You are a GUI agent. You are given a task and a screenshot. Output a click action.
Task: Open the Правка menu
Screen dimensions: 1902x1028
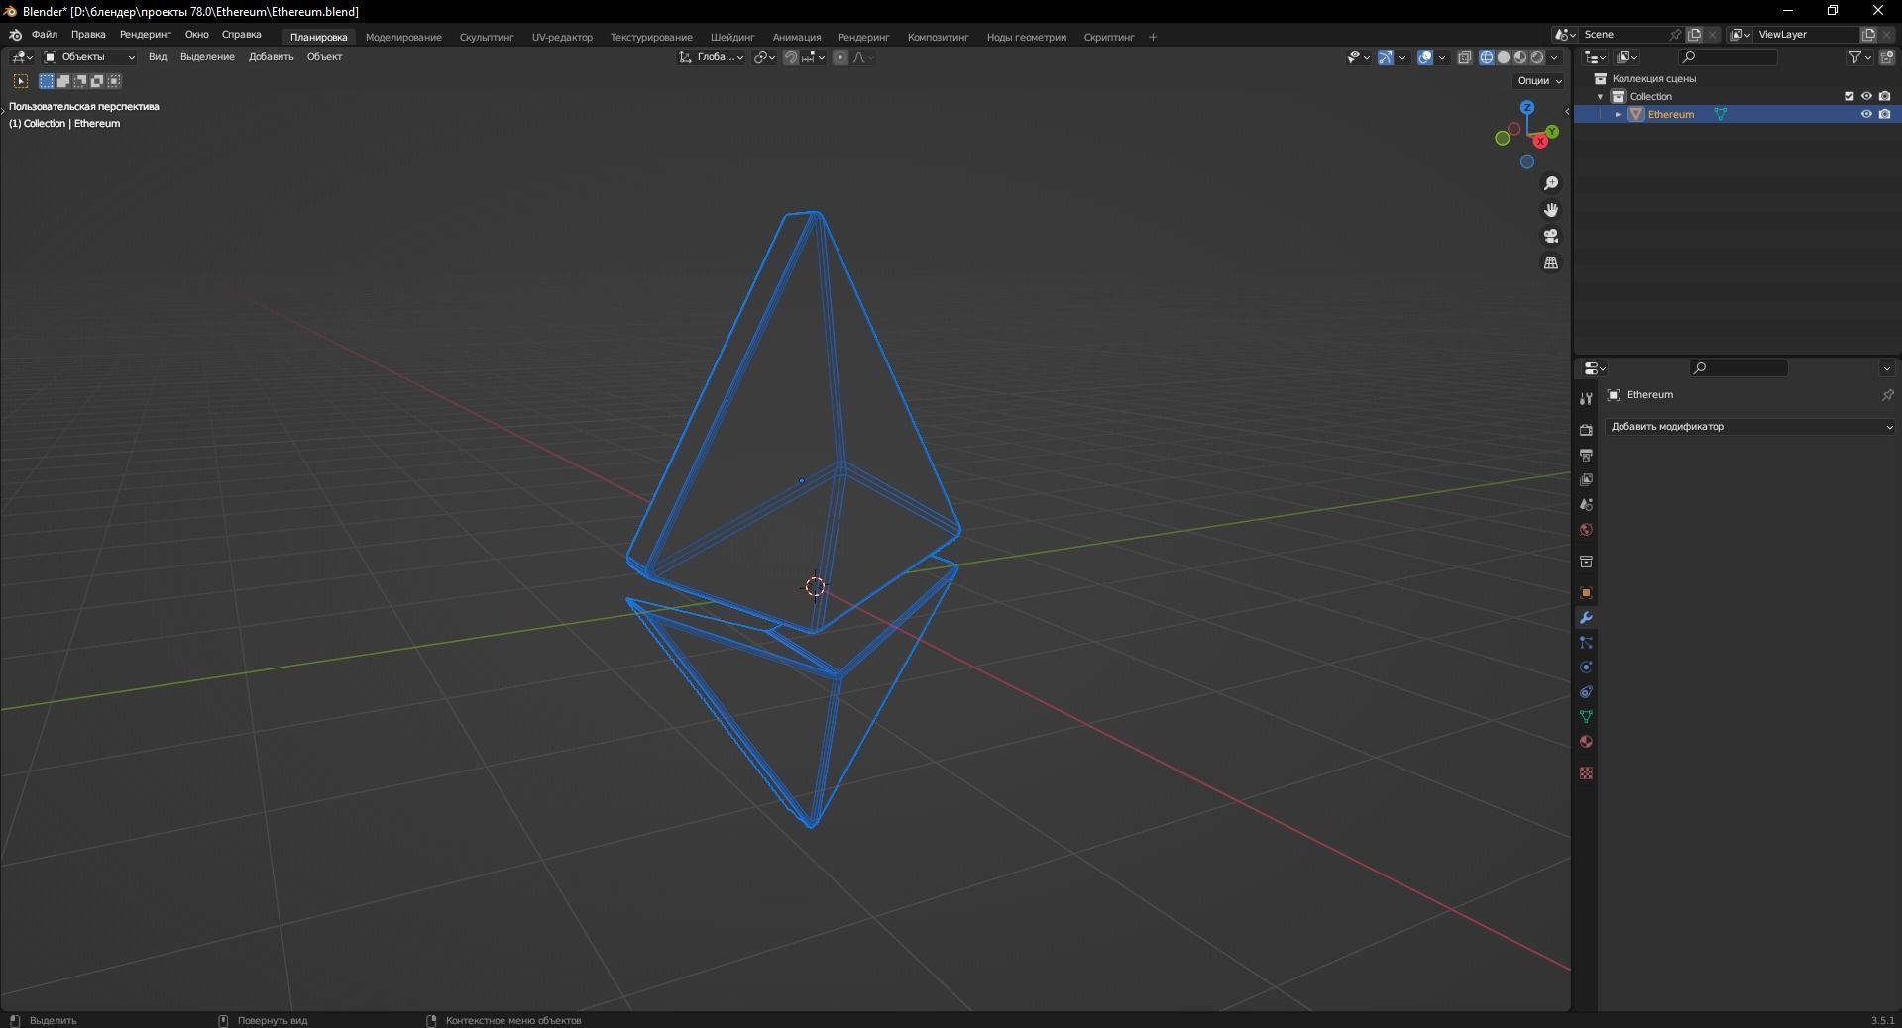88,35
